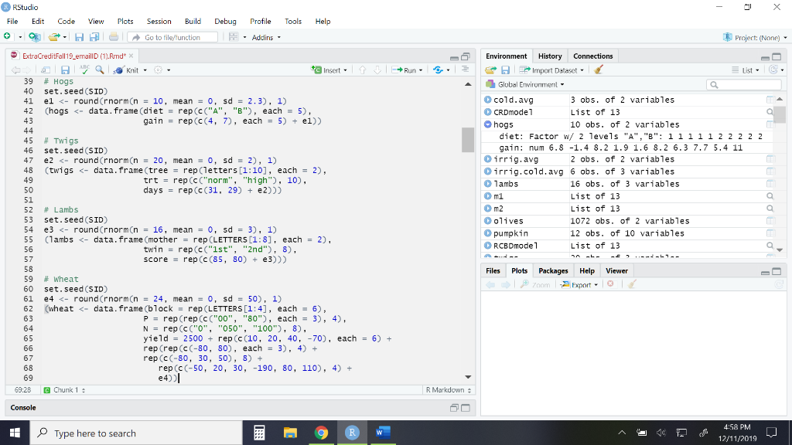Viewport: 792px width, 445px height.
Task: Click the Knit button to render the Rmd
Action: click(127, 69)
